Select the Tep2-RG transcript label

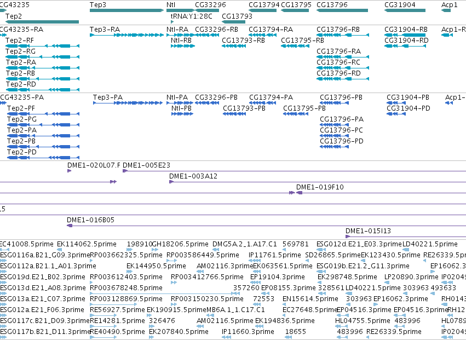point(20,51)
